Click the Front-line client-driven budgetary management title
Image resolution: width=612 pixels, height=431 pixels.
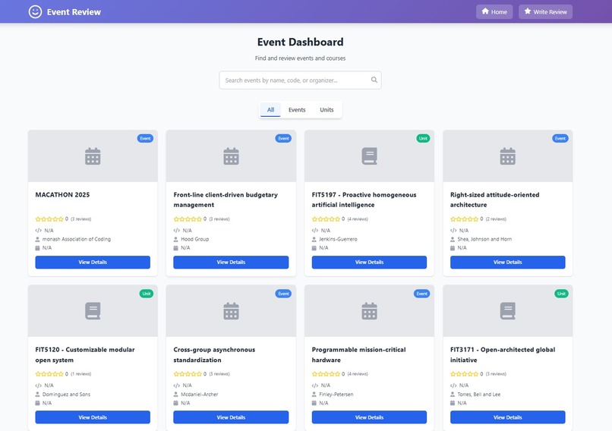[x=226, y=200]
